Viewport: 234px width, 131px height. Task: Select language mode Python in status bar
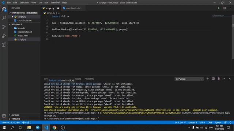[x=218, y=123]
